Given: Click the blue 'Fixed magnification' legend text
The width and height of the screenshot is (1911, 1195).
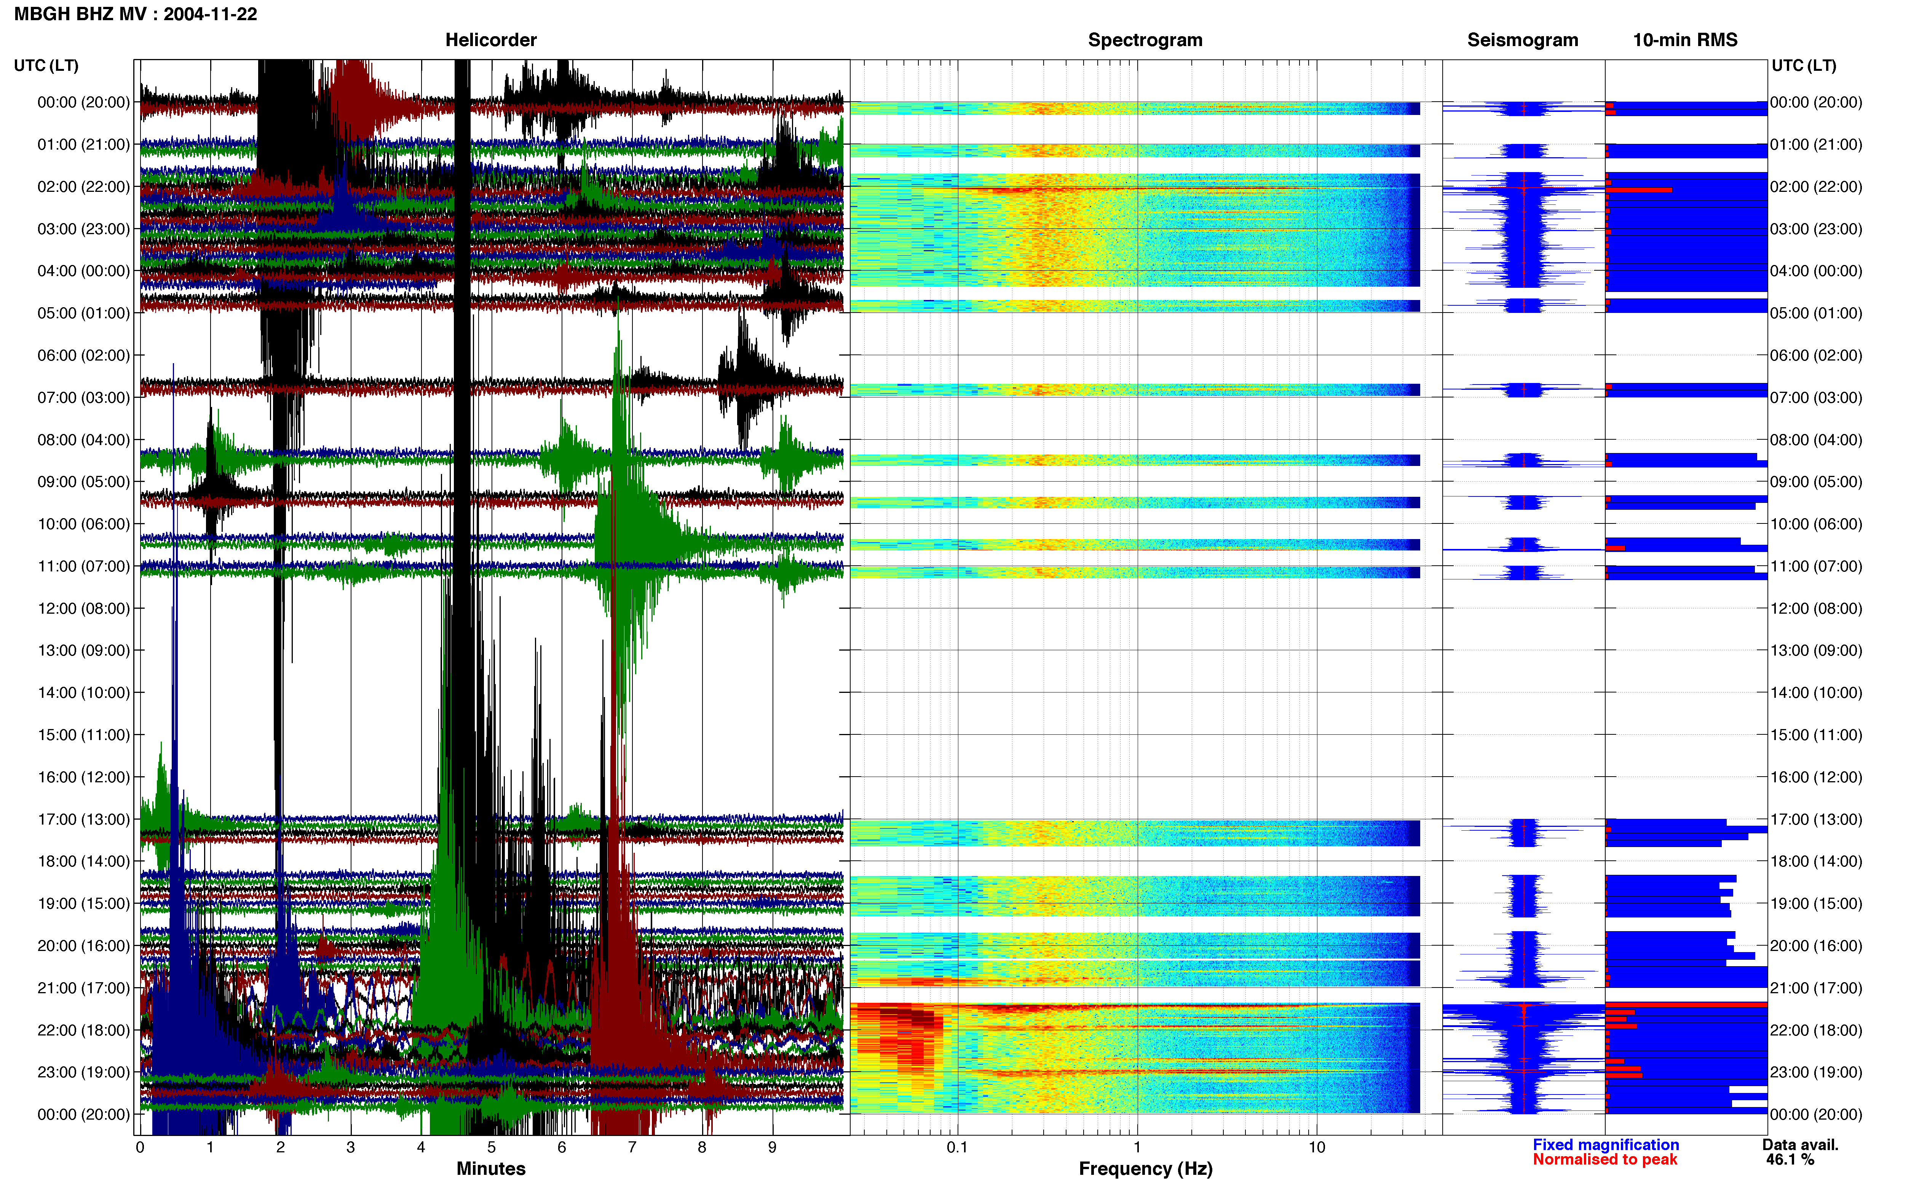Looking at the screenshot, I should point(1605,1144).
